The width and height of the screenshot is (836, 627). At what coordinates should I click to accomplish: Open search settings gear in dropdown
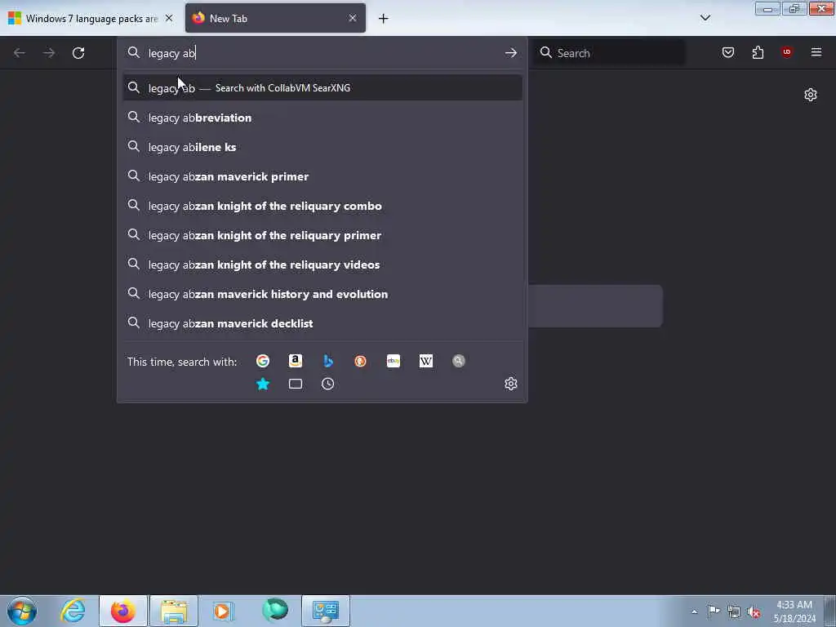pyautogui.click(x=511, y=384)
